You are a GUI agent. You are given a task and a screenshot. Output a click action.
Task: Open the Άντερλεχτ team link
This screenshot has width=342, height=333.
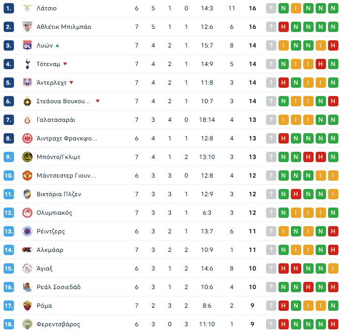pyautogui.click(x=52, y=83)
